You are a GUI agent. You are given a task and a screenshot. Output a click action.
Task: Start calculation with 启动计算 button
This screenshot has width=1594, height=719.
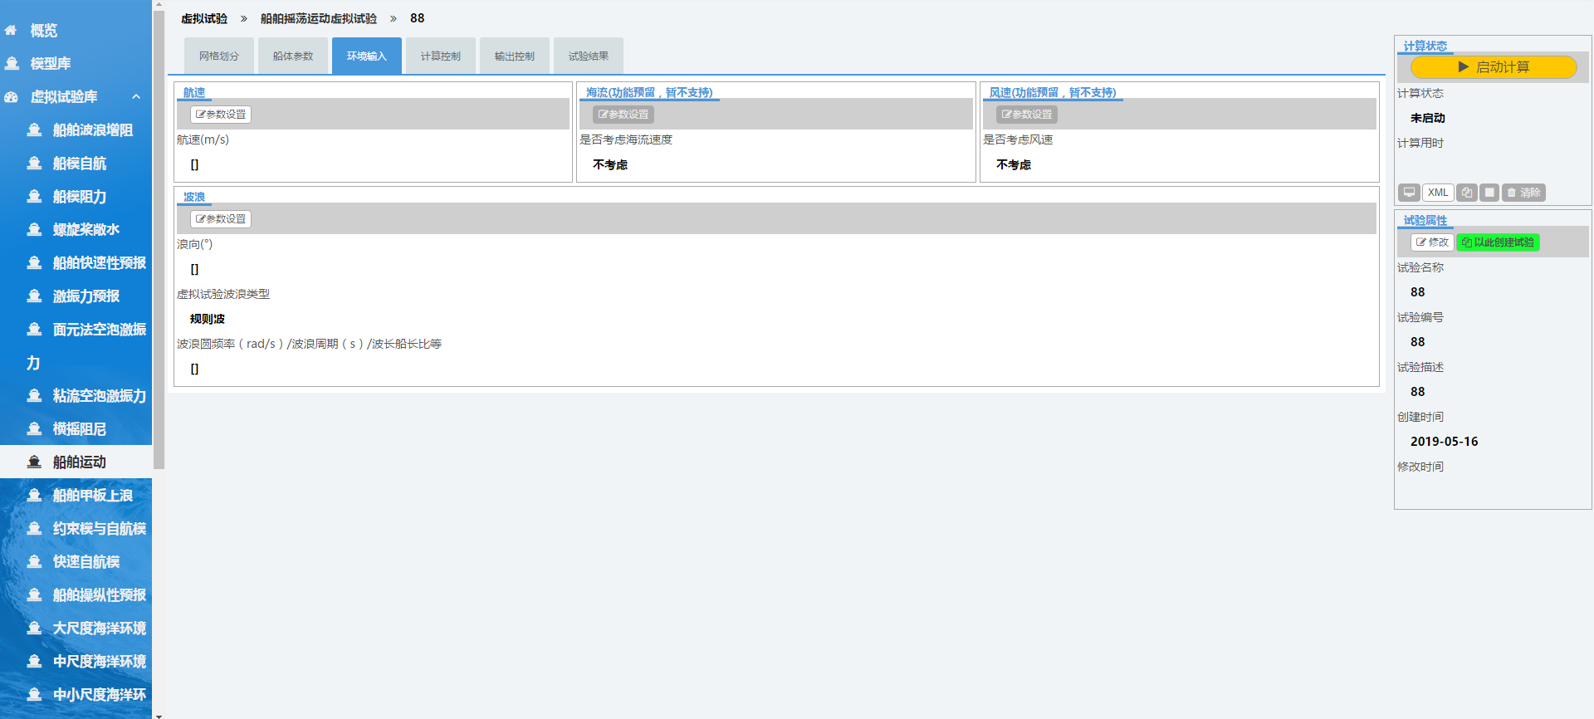(1493, 67)
